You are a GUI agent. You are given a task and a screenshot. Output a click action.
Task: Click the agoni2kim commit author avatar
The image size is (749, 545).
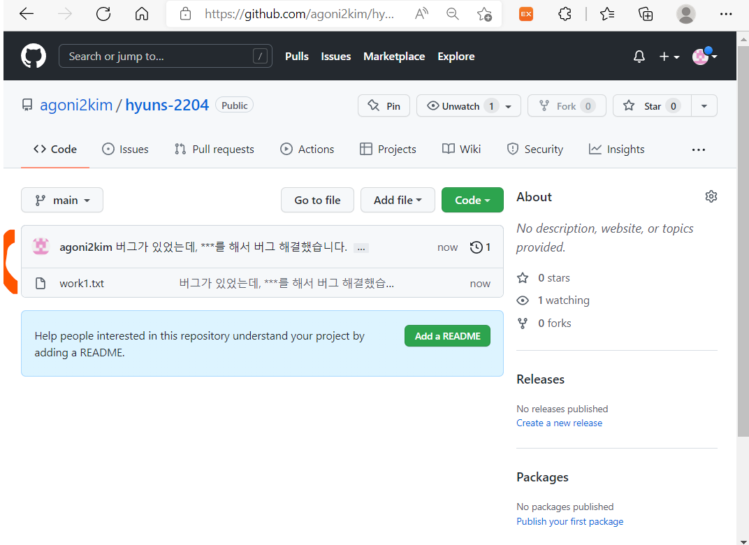coord(41,247)
